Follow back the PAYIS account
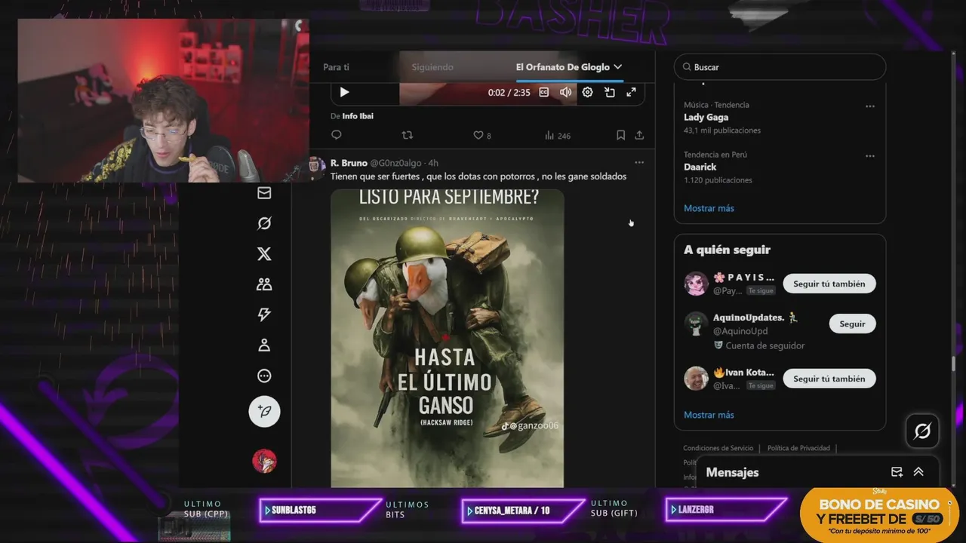 829,284
